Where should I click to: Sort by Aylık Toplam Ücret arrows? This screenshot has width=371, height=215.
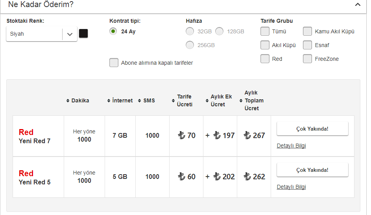(x=241, y=101)
